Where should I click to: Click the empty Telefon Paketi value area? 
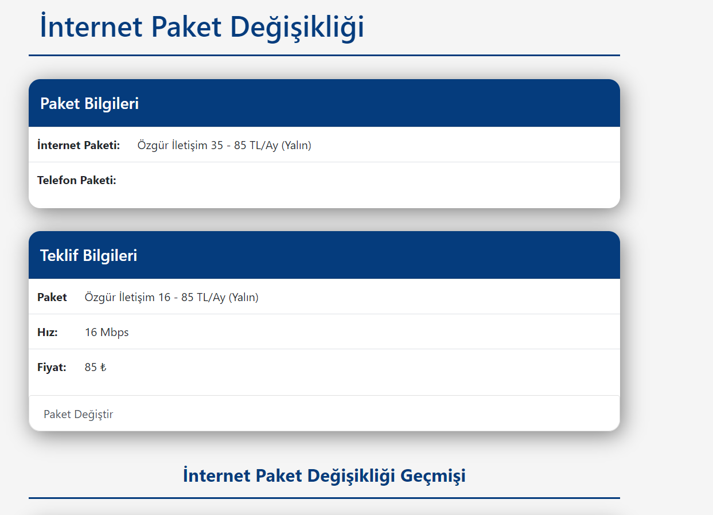344,181
